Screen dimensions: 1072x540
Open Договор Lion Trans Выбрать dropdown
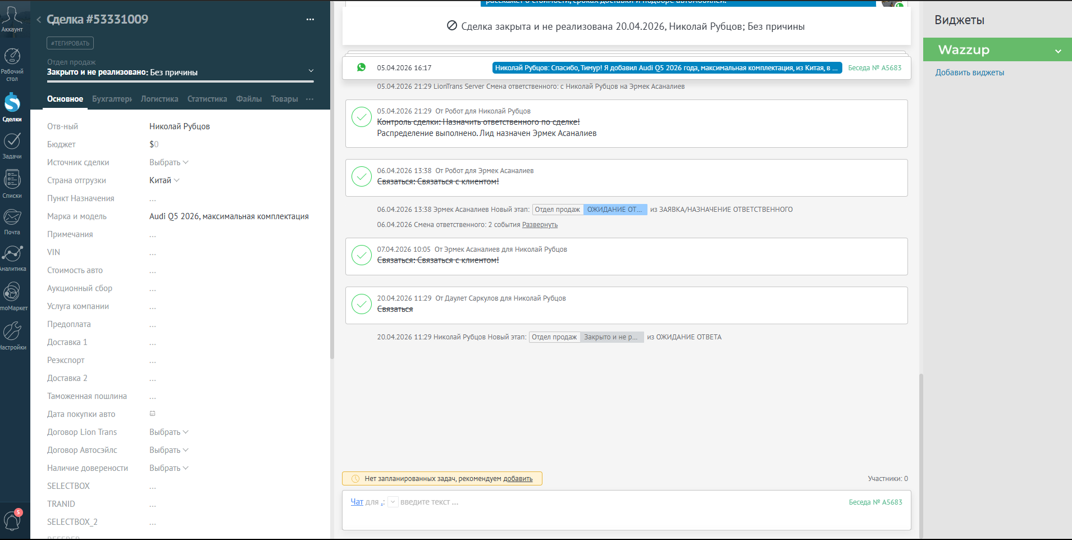click(x=169, y=432)
